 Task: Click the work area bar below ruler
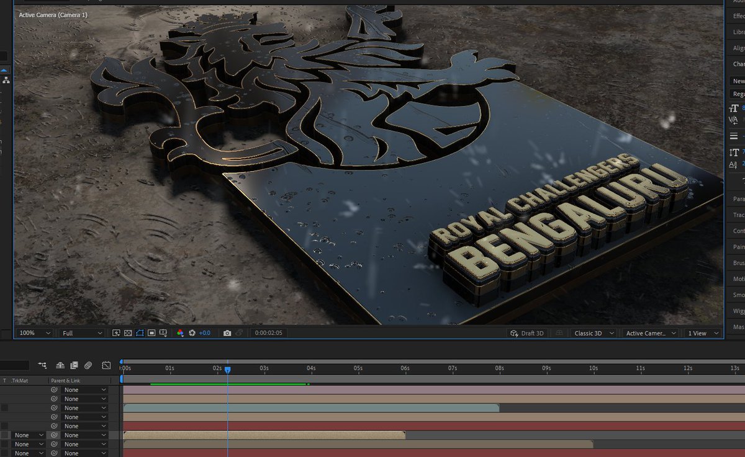(x=433, y=378)
